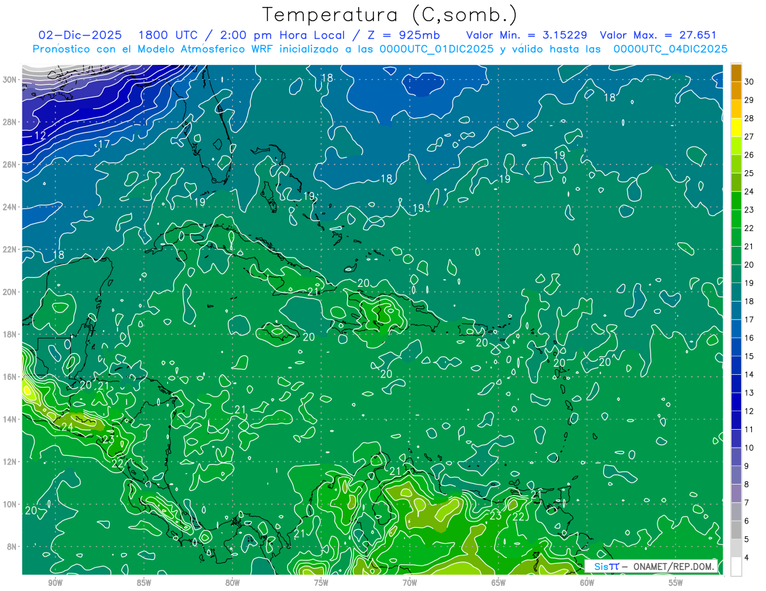Click the legend scale value 30
Image resolution: width=766 pixels, height=591 pixels.
[749, 82]
